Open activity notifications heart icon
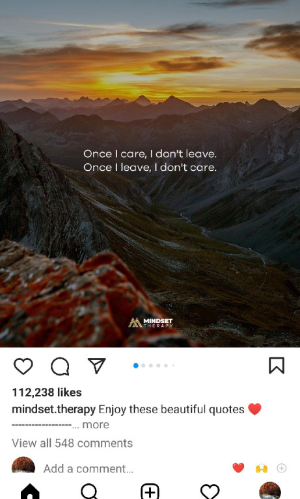Image resolution: width=300 pixels, height=499 pixels. tap(210, 491)
